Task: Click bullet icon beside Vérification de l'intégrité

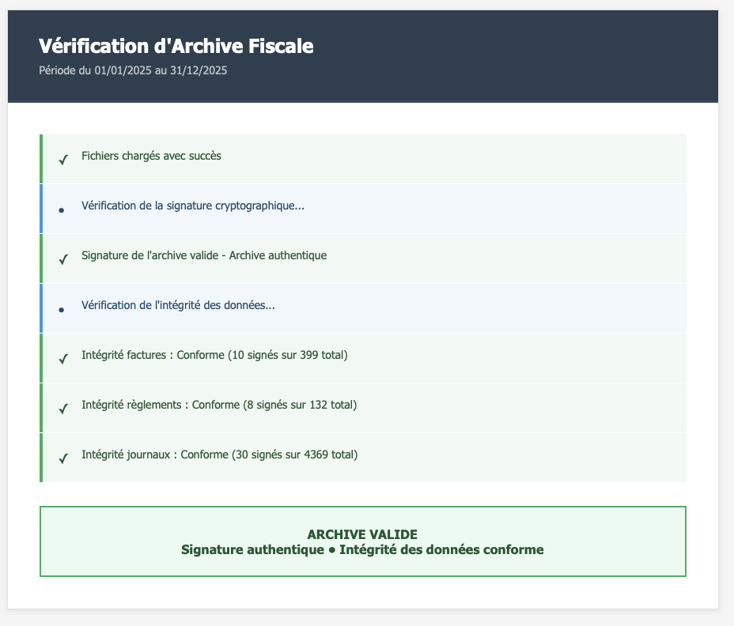Action: [x=62, y=310]
